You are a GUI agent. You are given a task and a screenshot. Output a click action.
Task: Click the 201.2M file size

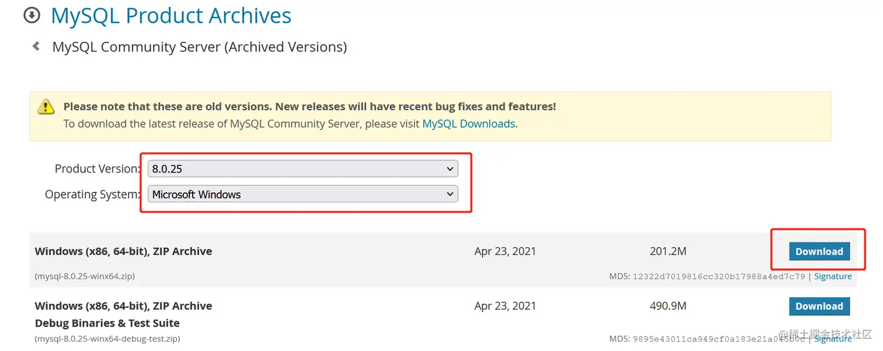pos(668,251)
